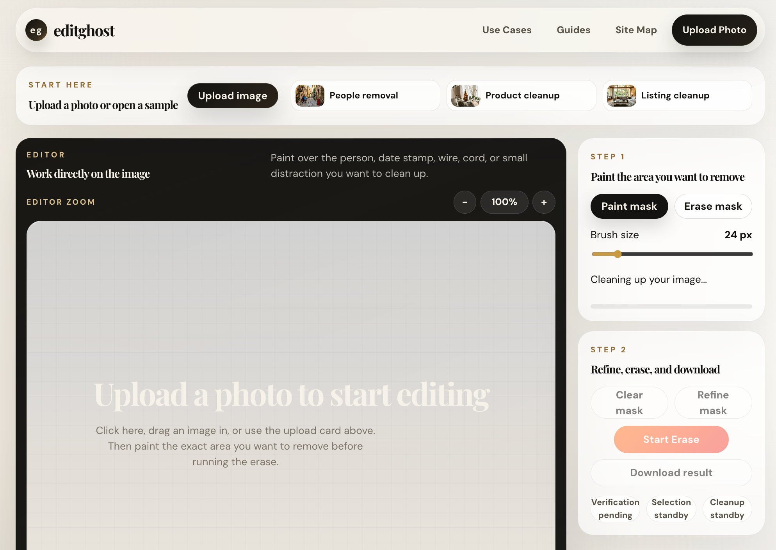Open the Site Map link
The width and height of the screenshot is (776, 550).
pos(636,30)
